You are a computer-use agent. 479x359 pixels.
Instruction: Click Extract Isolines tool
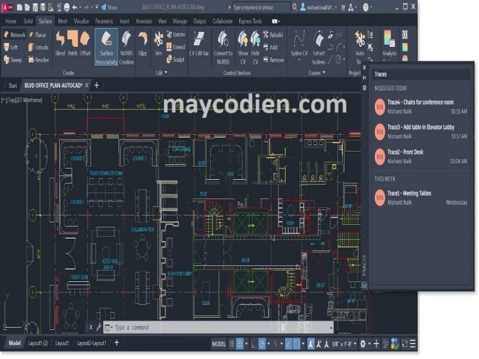coord(319,47)
